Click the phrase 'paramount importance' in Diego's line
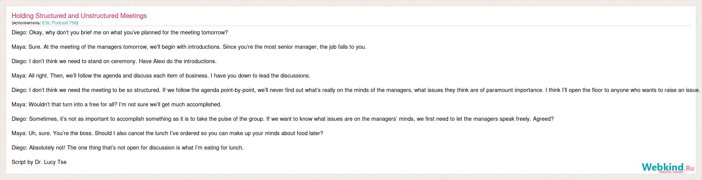 [515, 90]
